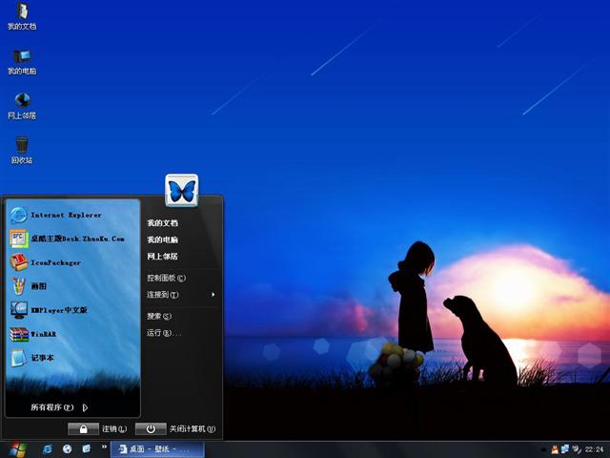Expand 连接到 submenu arrow
This screenshot has width=610, height=458.
pos(213,295)
